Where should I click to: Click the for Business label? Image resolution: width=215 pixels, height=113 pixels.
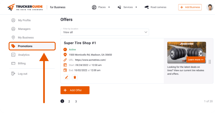58,7
